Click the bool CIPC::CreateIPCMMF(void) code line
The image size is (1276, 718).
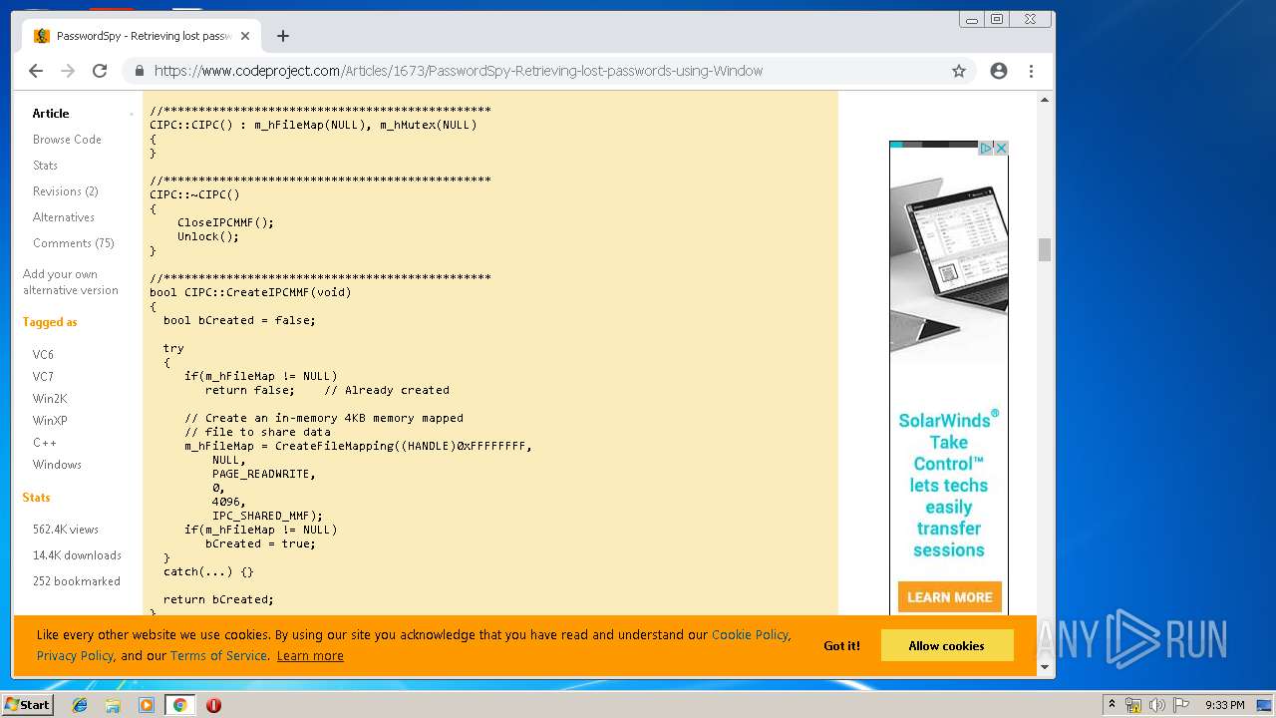[250, 292]
